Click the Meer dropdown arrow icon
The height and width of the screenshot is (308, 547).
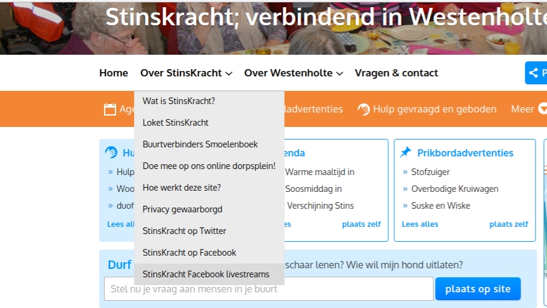[x=542, y=109]
